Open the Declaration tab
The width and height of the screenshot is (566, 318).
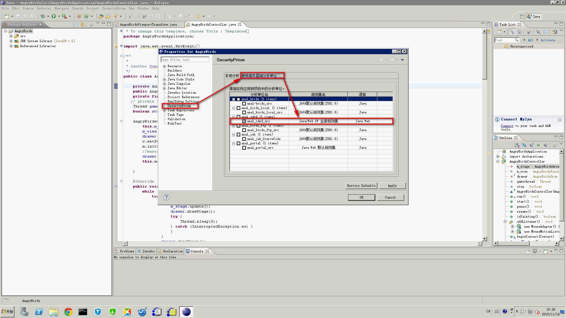click(170, 251)
